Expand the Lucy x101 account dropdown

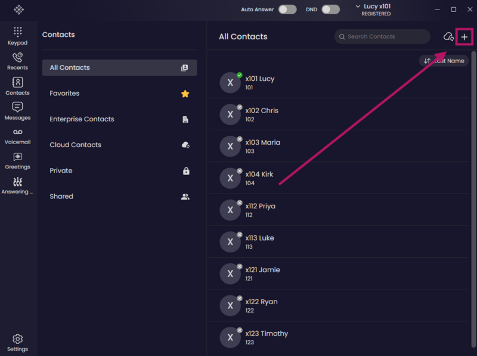tap(374, 10)
